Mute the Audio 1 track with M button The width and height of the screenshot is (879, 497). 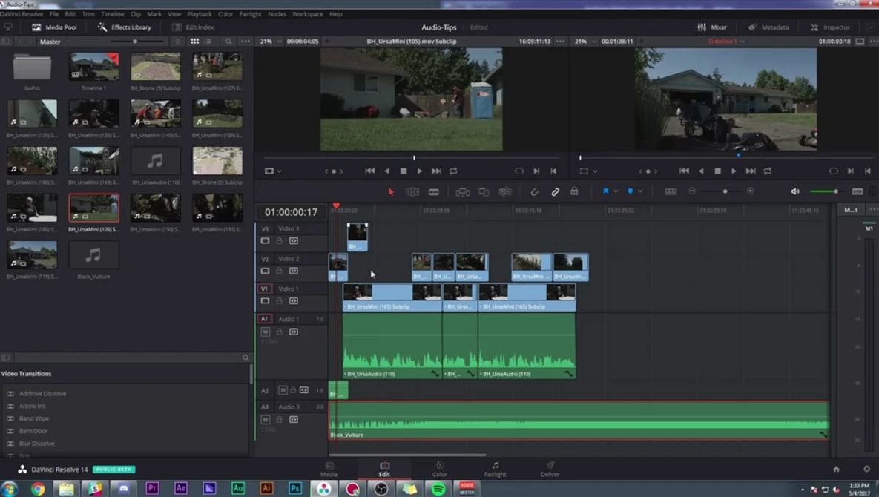[265, 332]
